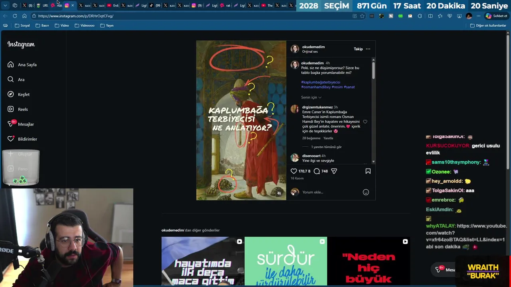Viewport: 511px width, 287px height.
Task: Open split screen icon in toolbar
Action: point(430,16)
